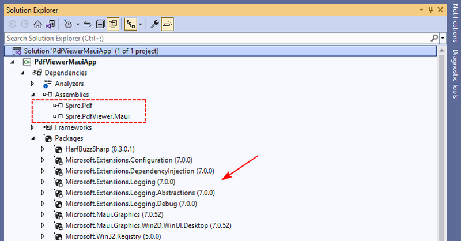Expand Microsoft.Extensions.Logging.Debug package
This screenshot has height=241, width=461.
point(43,204)
